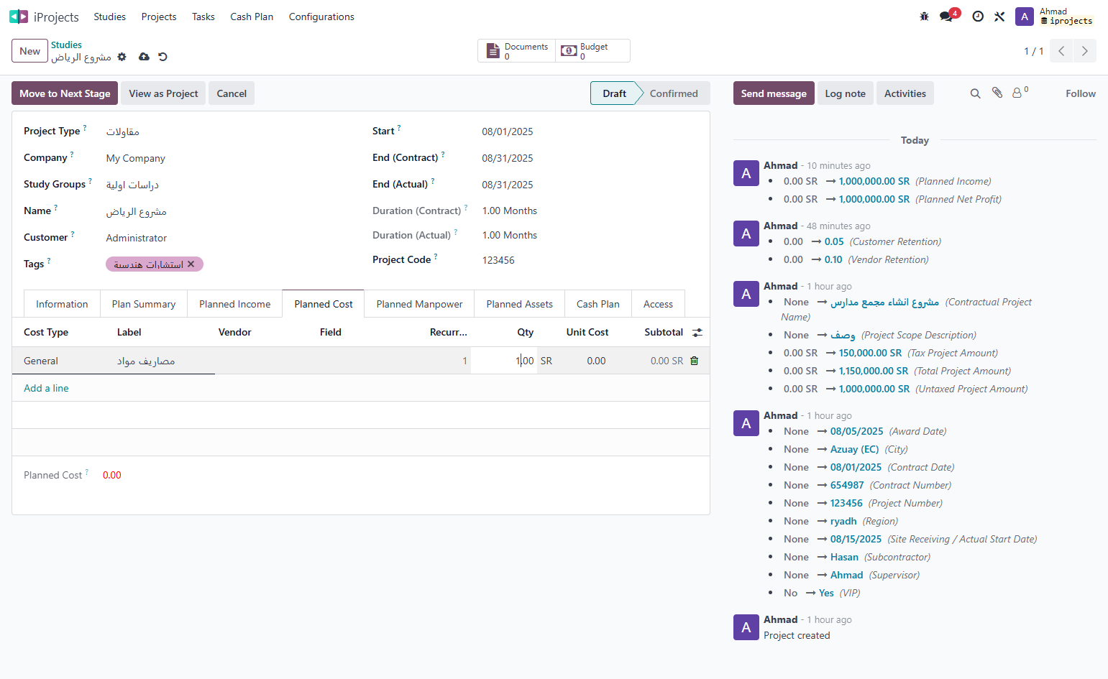This screenshot has height=679, width=1108.
Task: Switch to the Plan Summary tab
Action: click(x=144, y=304)
